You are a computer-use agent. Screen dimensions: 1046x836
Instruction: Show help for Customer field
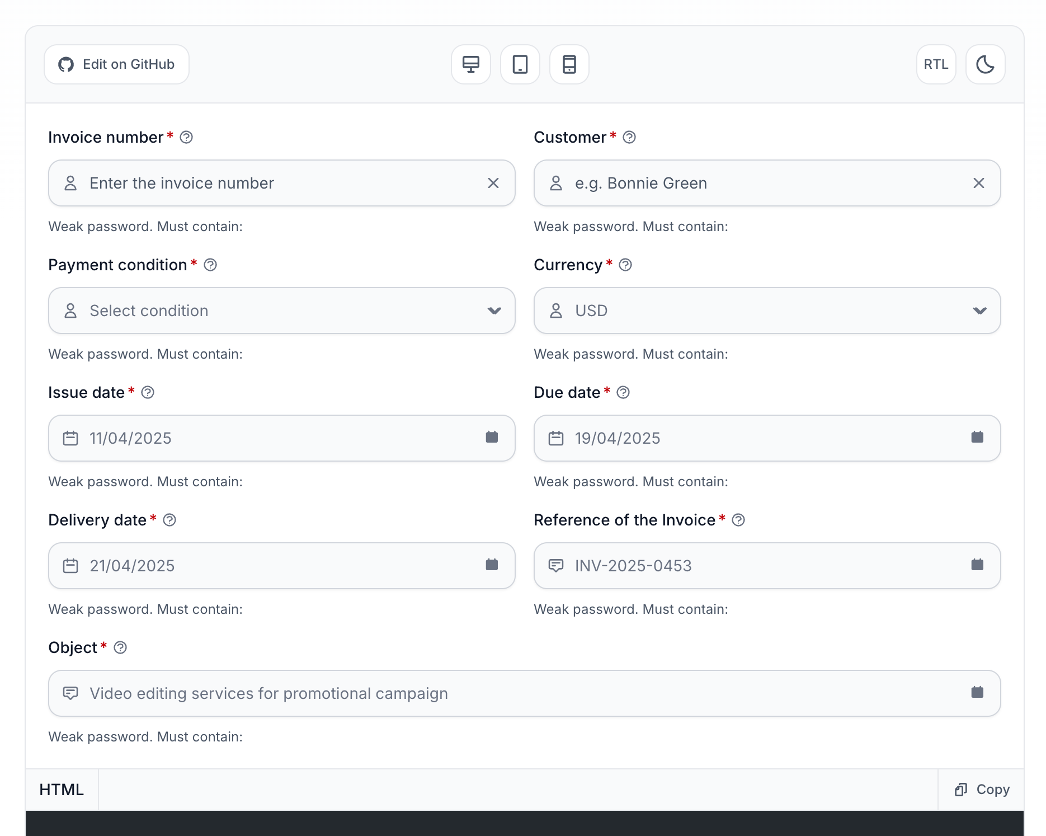(x=629, y=137)
